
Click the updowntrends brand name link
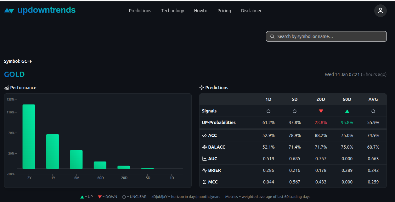pyautogui.click(x=47, y=10)
